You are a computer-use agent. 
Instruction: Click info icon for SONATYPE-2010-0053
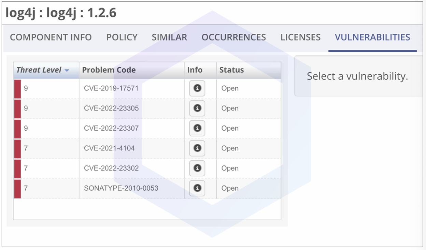pos(197,188)
